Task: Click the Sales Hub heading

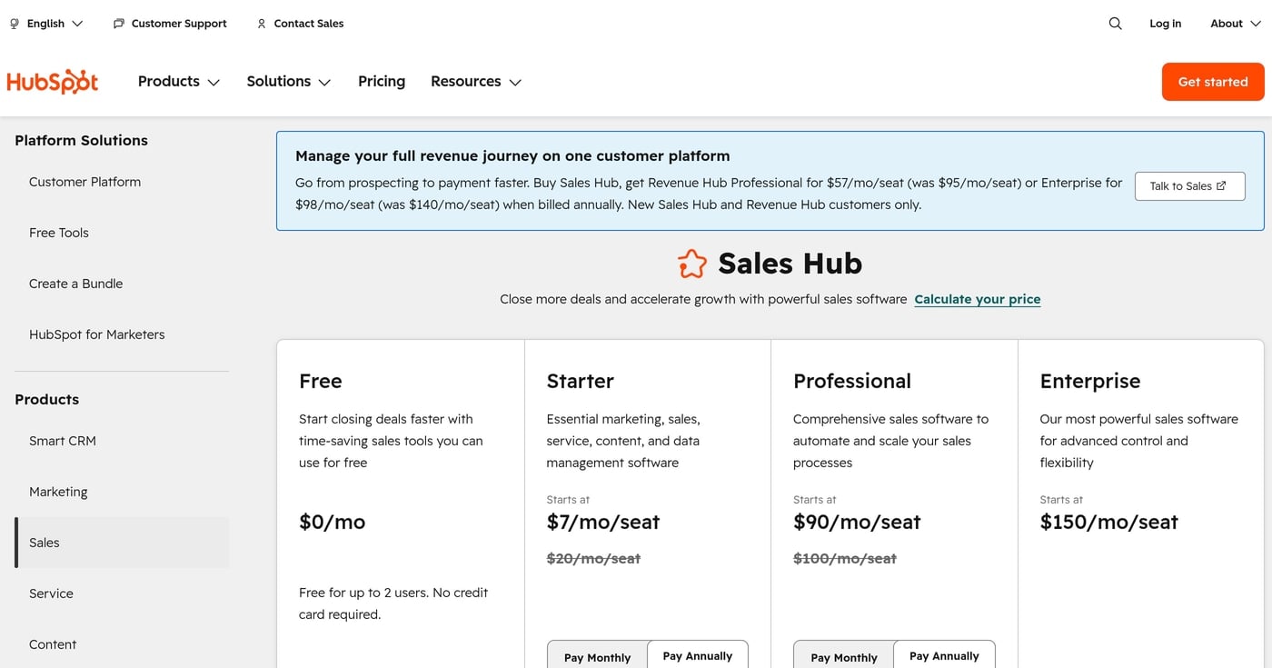Action: pos(790,264)
